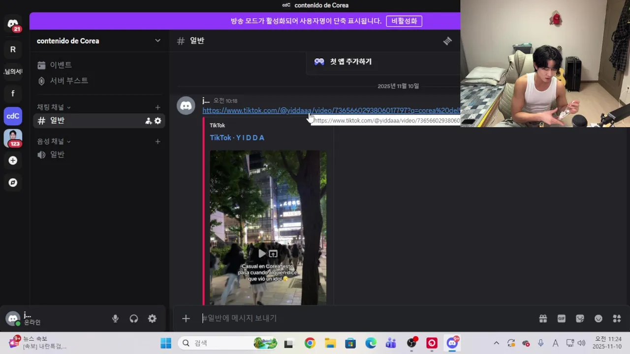Open video in popout via embed icon
Screen dimensions: 630x354
point(273,254)
